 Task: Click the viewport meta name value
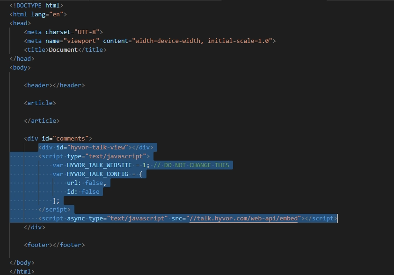coord(81,41)
